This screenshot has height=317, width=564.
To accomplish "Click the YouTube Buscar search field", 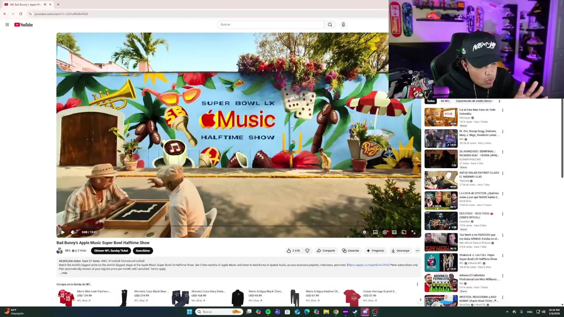I will tap(271, 25).
